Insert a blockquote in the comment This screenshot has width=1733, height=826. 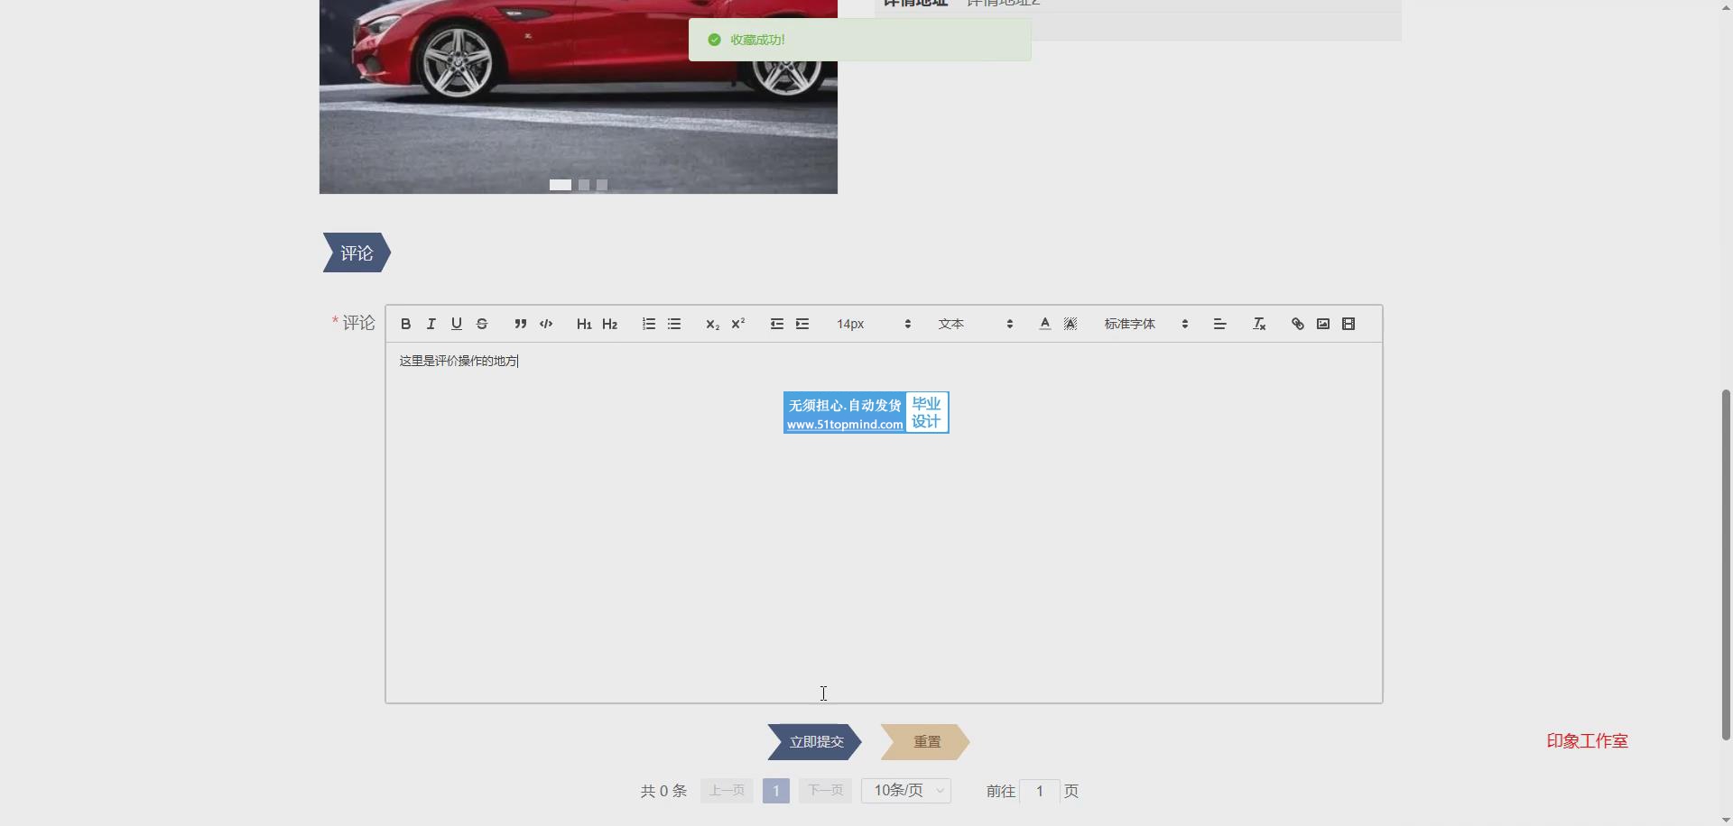(520, 324)
